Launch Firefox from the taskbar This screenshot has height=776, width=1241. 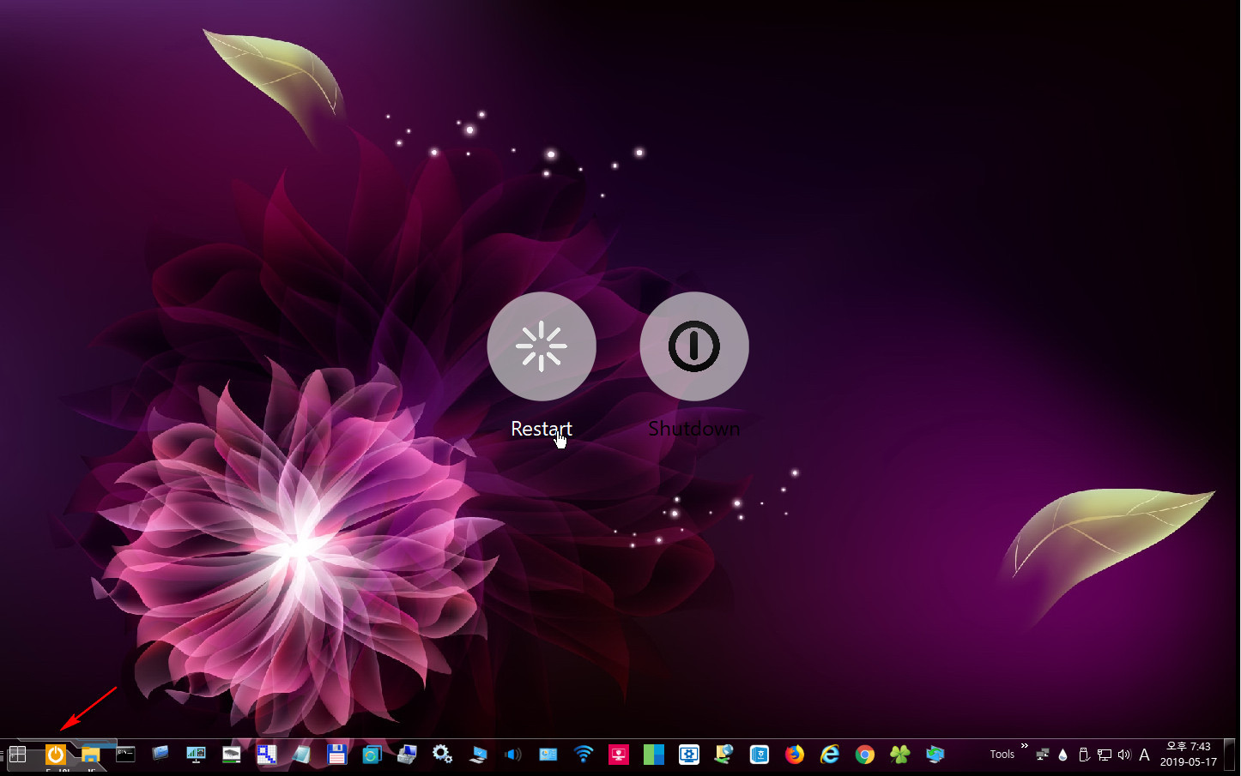point(795,755)
